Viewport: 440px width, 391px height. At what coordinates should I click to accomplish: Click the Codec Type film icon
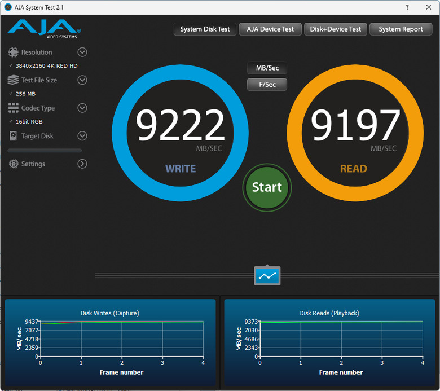coord(13,108)
